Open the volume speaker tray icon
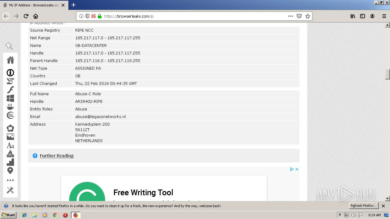 tap(353, 215)
